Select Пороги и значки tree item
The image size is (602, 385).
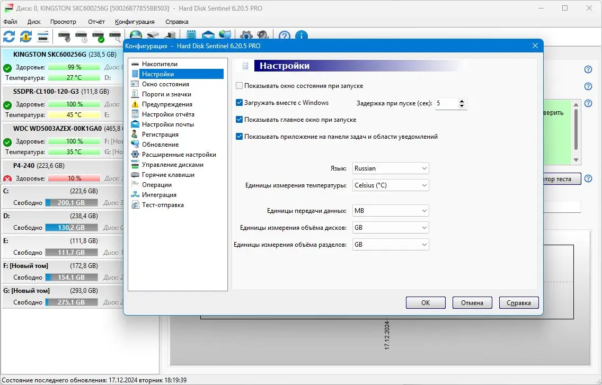click(166, 94)
